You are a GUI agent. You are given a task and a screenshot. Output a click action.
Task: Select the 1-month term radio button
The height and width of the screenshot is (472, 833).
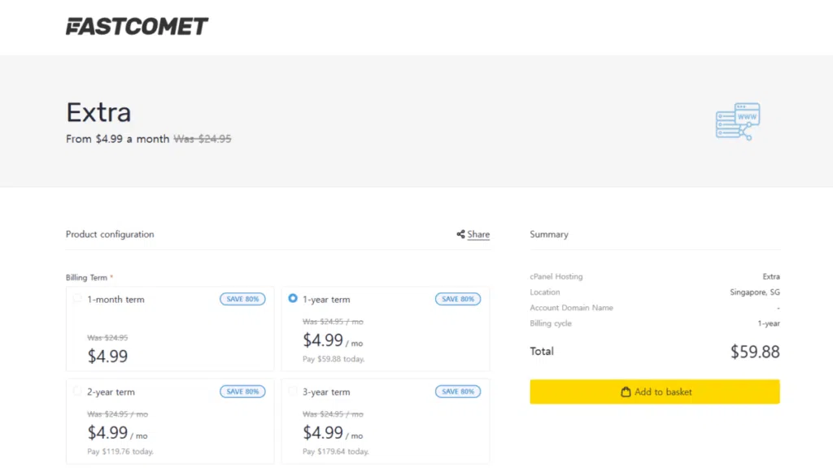point(77,299)
